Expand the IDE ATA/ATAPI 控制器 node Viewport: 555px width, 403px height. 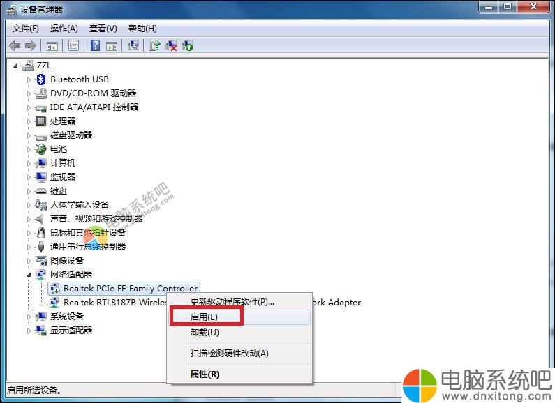point(29,107)
